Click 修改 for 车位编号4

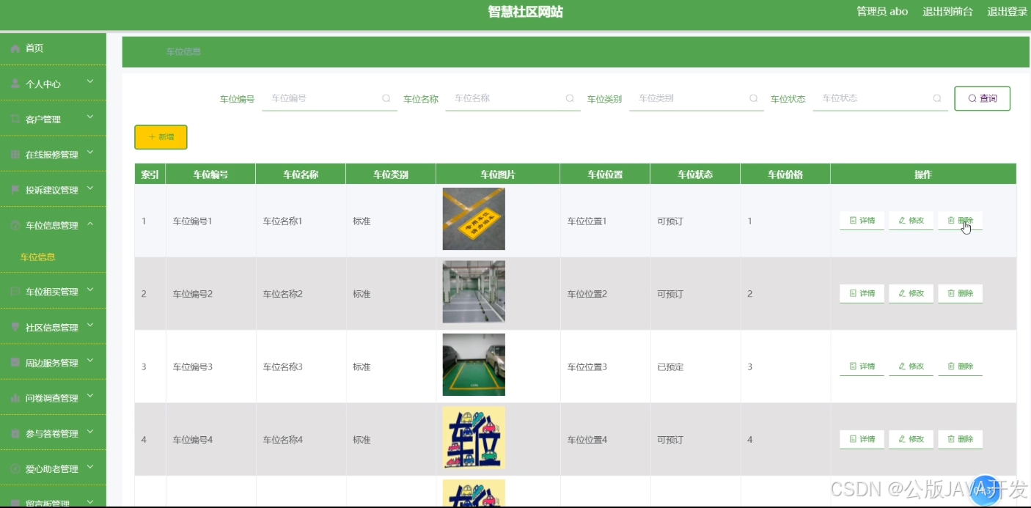point(911,439)
